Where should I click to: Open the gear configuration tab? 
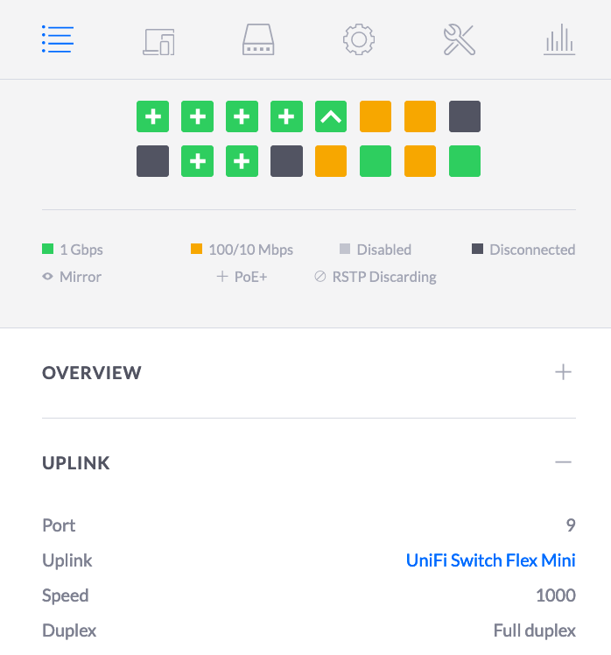pyautogui.click(x=359, y=40)
